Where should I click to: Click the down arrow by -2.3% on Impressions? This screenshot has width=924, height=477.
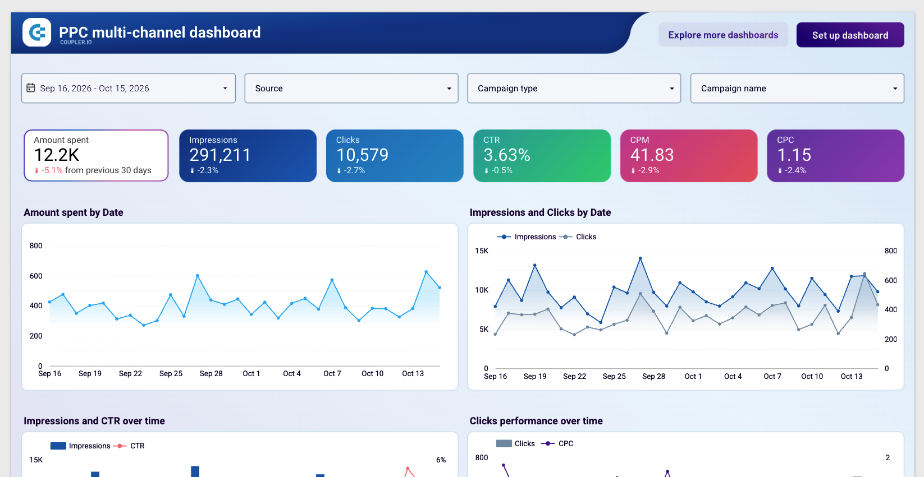point(192,170)
